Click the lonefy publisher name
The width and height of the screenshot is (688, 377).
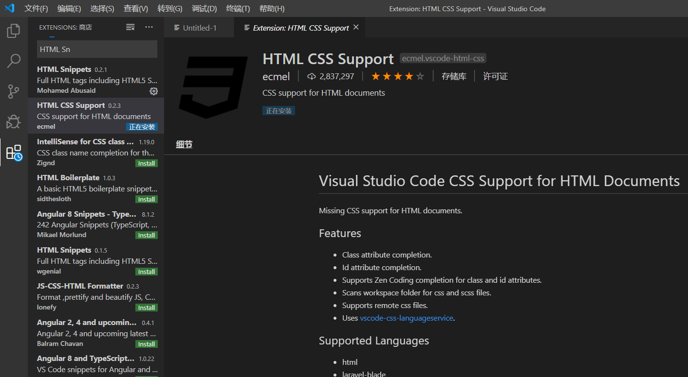[47, 307]
